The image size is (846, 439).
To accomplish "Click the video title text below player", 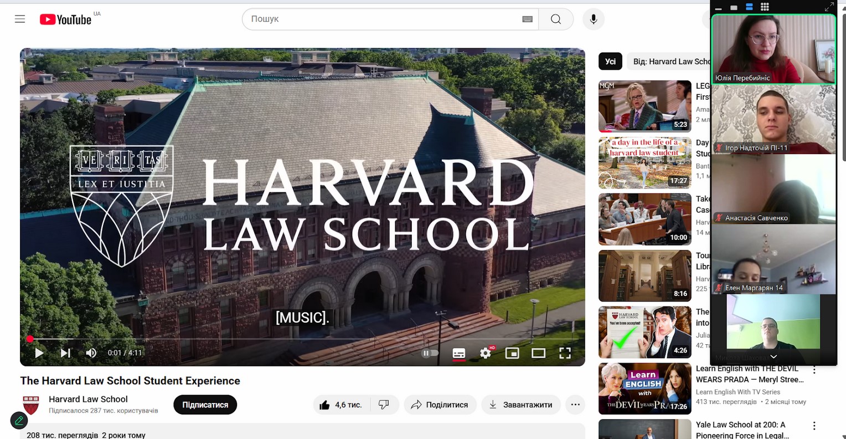I will (x=130, y=381).
